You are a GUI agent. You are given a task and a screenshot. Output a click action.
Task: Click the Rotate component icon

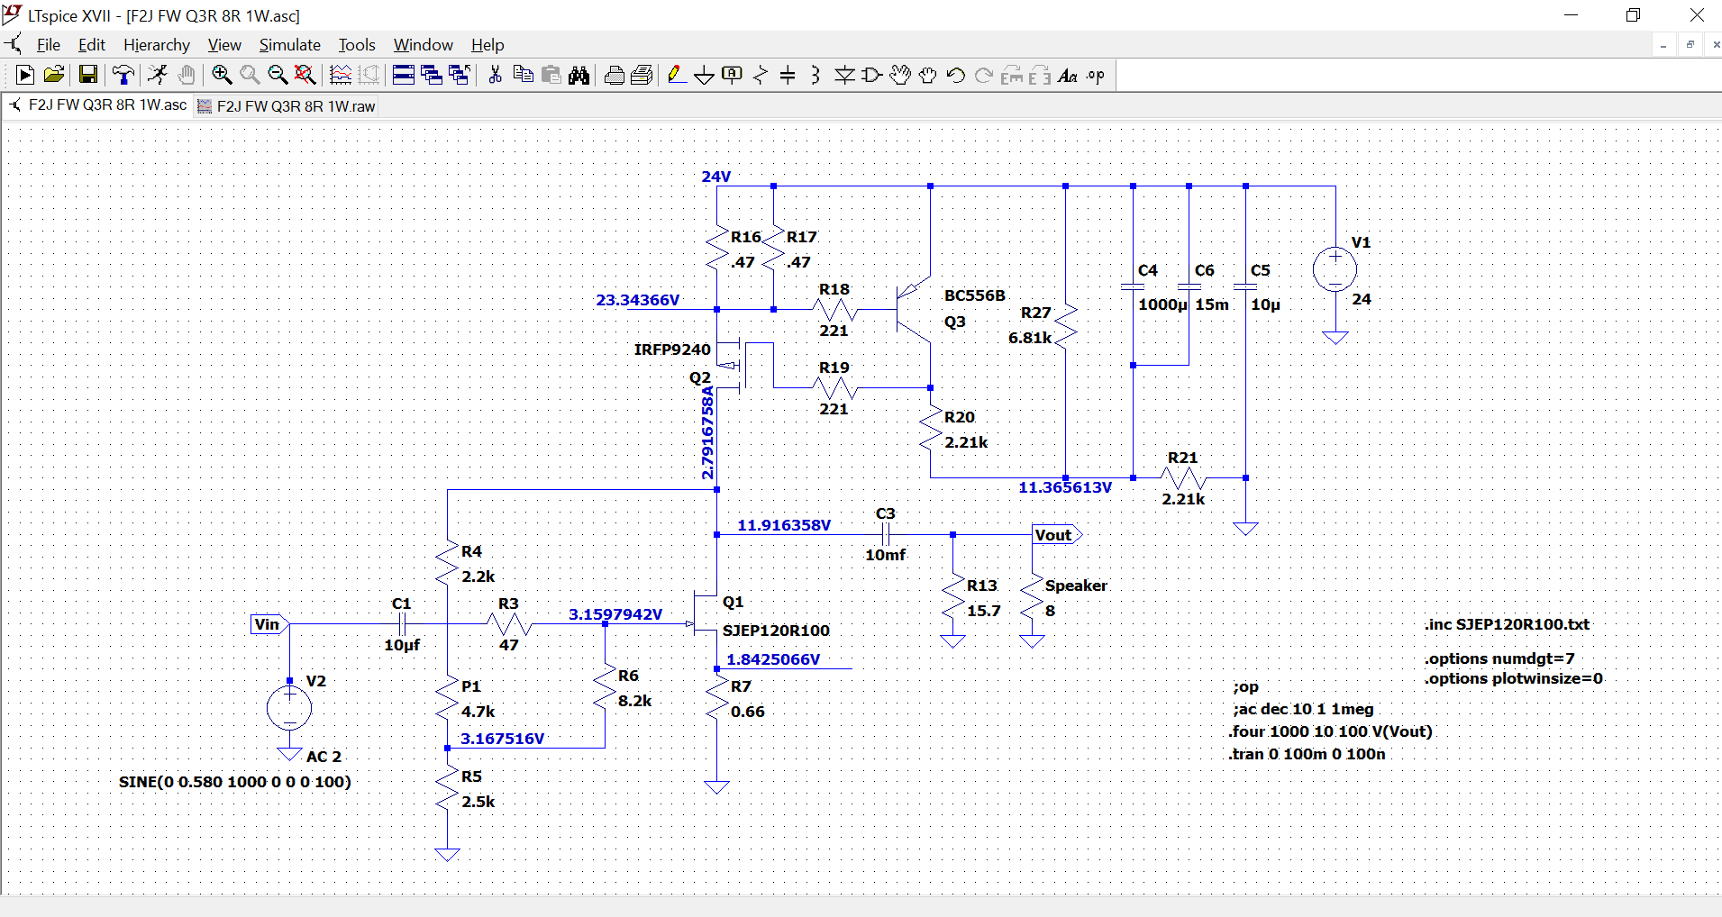(x=1012, y=76)
